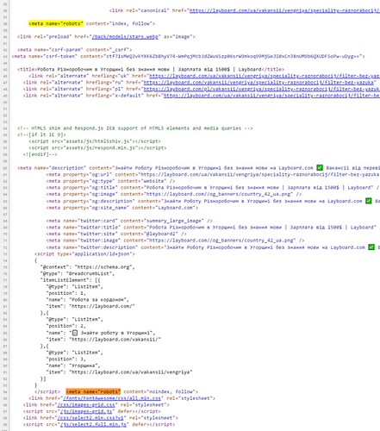The width and height of the screenshot is (380, 431).
Task: Click the [if lt IE 9] conditional comment
Action: click(41, 134)
